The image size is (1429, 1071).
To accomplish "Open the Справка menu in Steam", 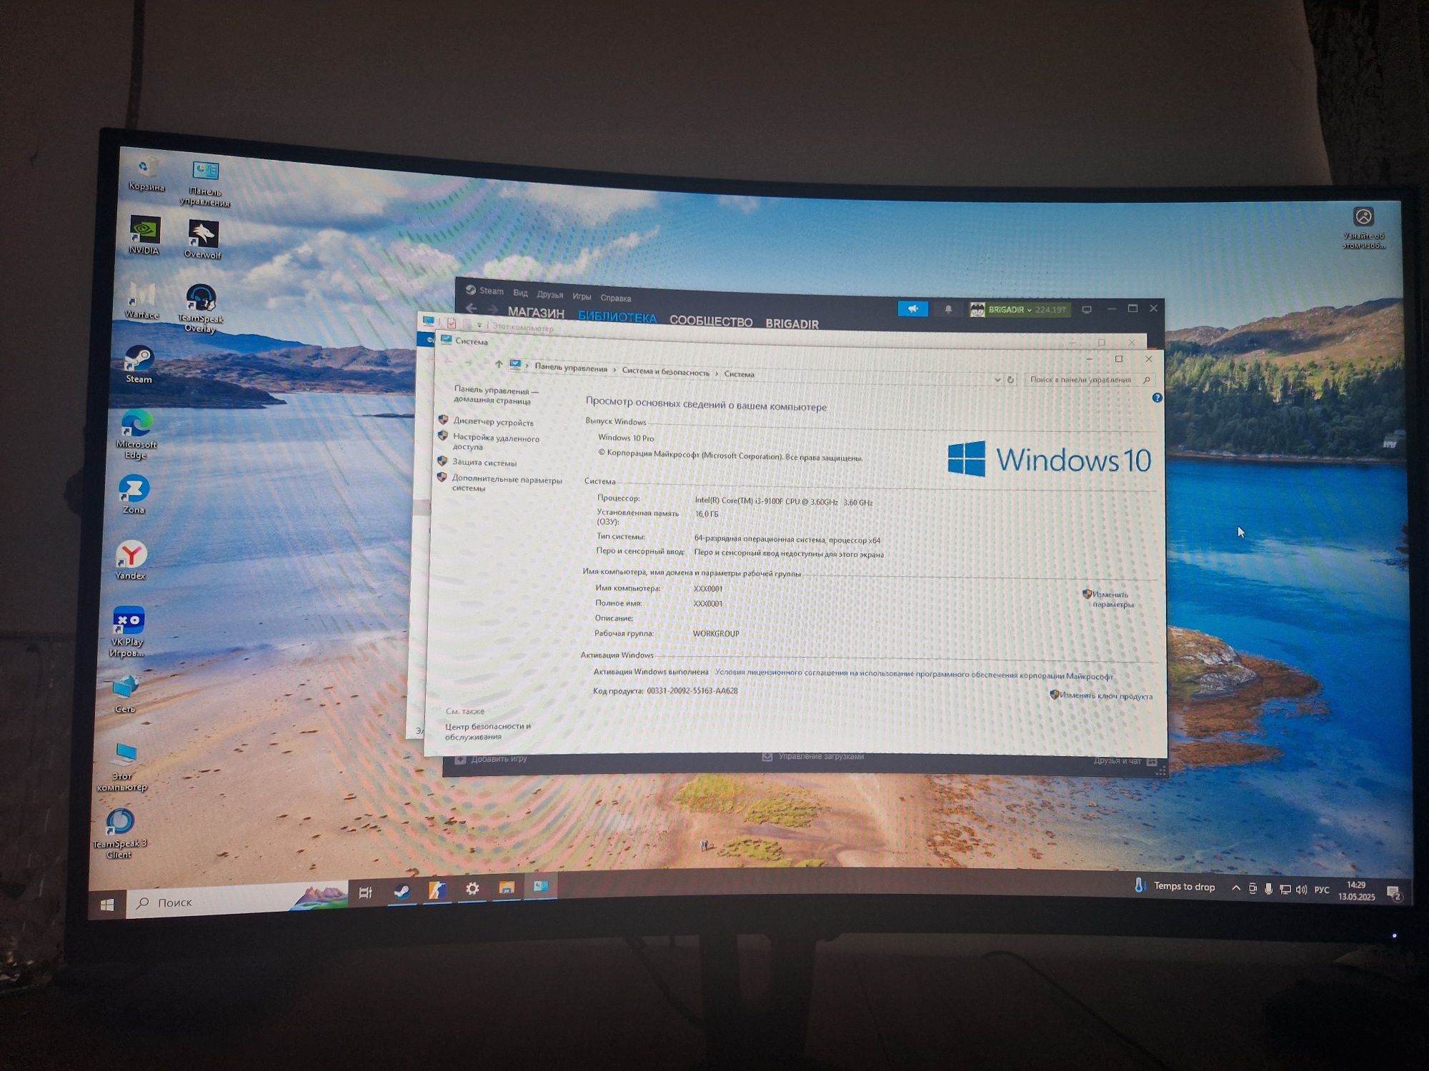I will [x=616, y=298].
